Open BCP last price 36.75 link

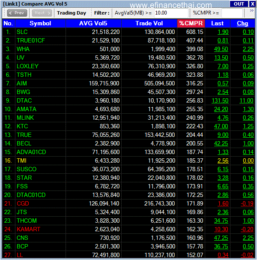coord(221,247)
